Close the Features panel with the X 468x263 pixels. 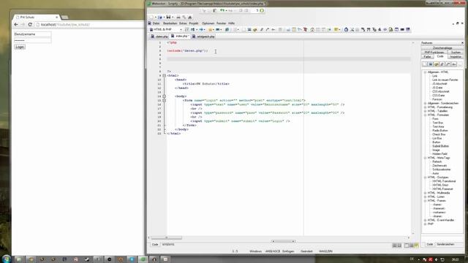coord(462,43)
